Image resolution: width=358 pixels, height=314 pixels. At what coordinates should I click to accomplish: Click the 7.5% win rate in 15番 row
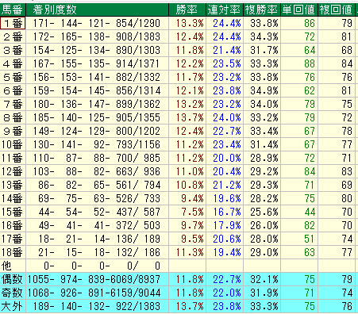187,212
